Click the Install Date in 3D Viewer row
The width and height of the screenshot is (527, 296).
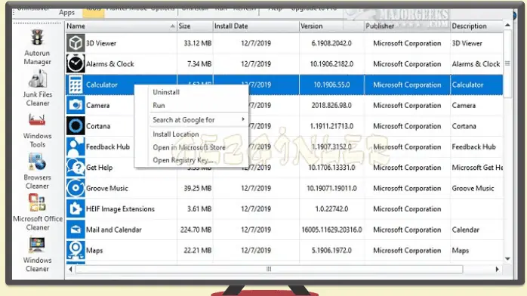pos(256,43)
